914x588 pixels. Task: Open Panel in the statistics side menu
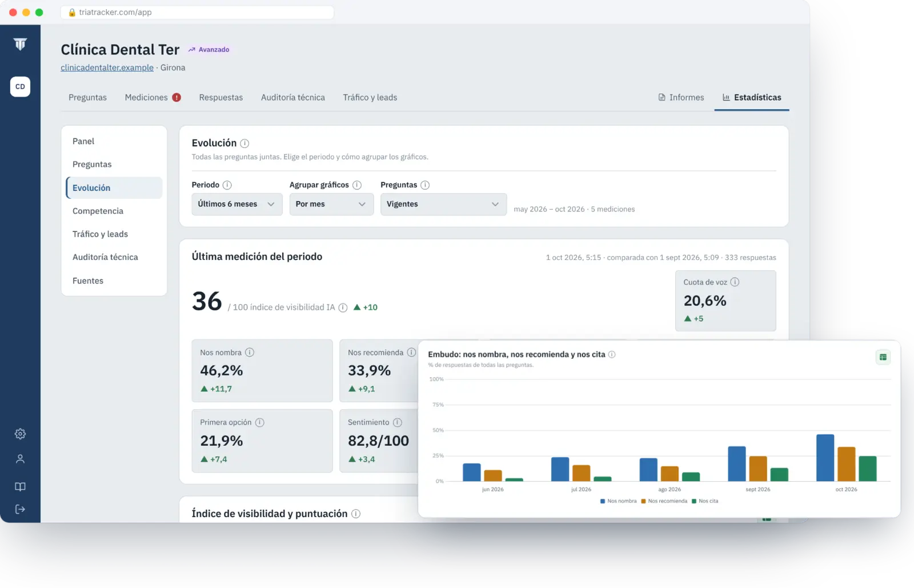tap(114, 141)
